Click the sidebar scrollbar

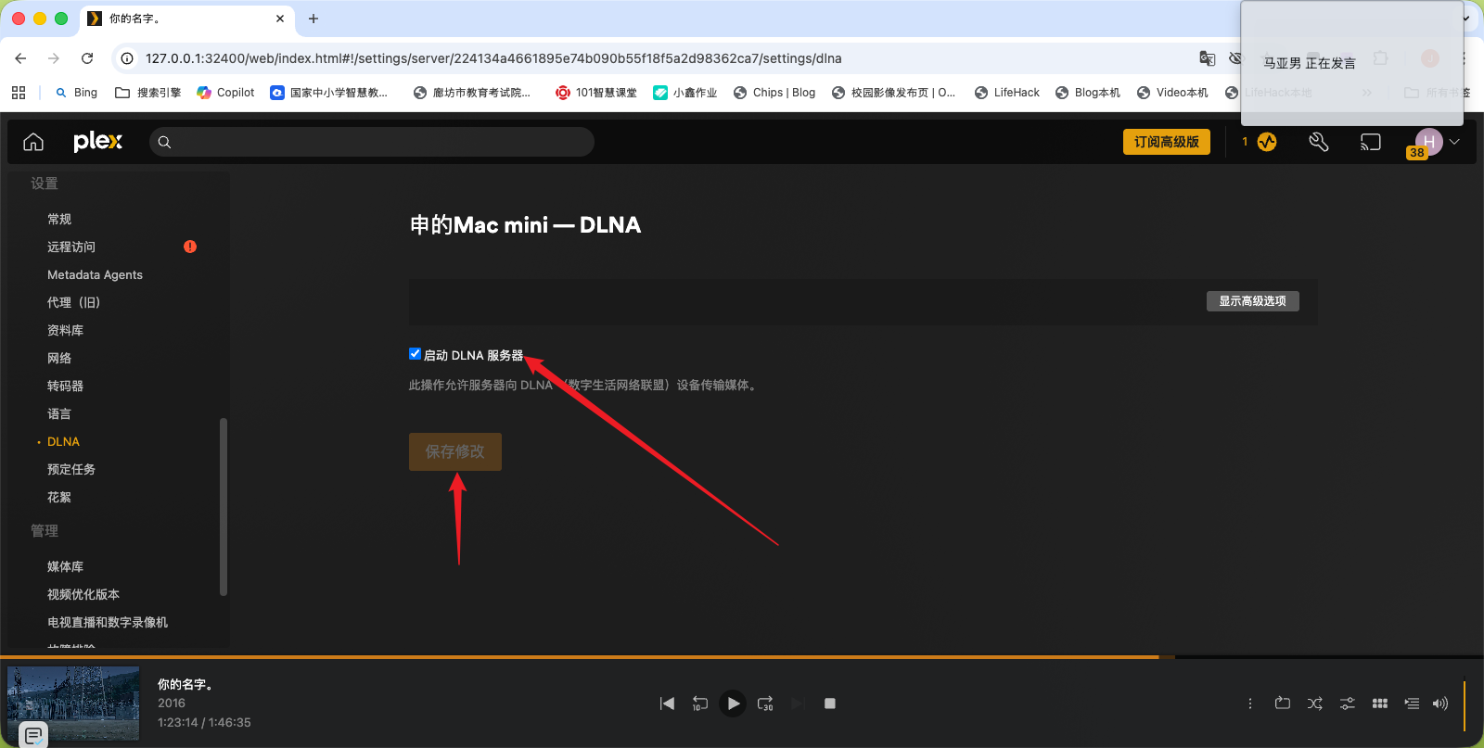[224, 506]
